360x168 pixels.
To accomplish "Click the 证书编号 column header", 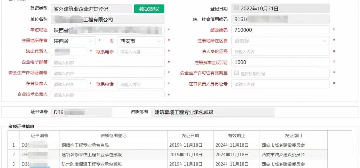I will coord(39,135).
